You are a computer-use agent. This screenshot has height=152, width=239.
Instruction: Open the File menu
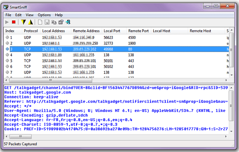tap(8, 15)
